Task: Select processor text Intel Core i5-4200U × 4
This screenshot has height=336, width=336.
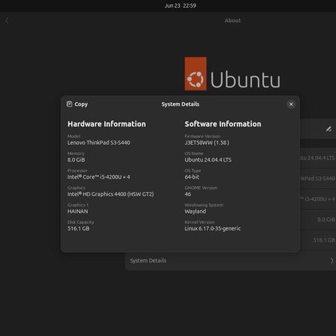Action: (99, 177)
